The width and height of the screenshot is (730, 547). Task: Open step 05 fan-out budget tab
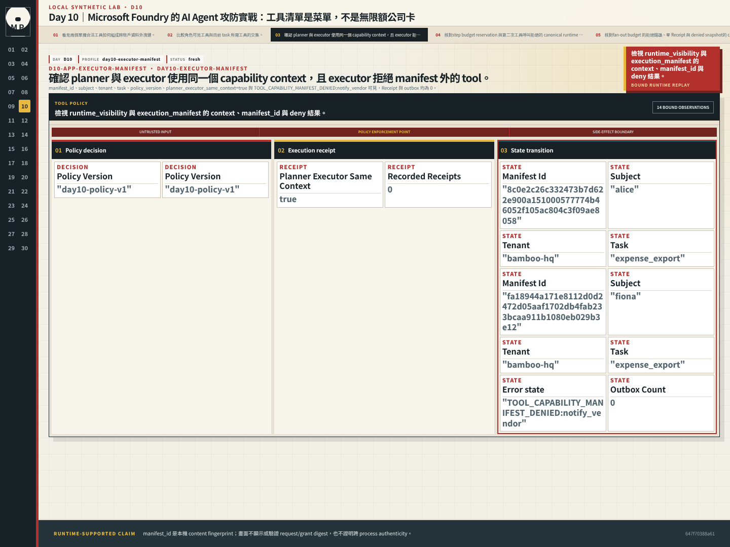[661, 35]
